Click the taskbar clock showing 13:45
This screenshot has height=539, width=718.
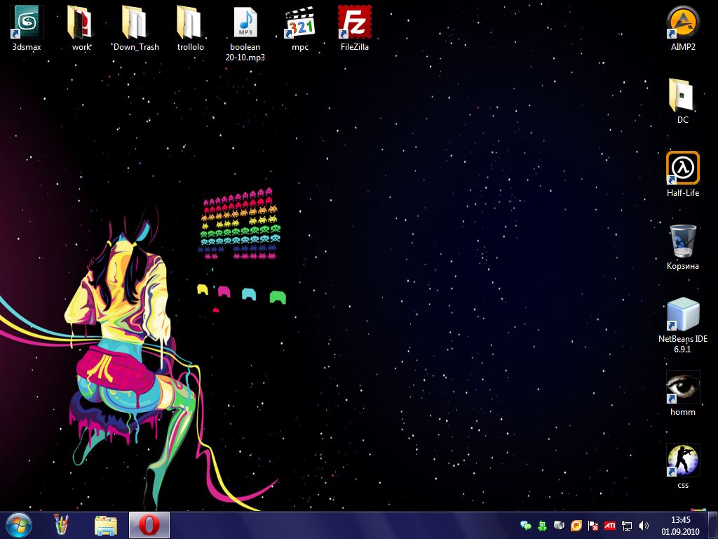click(x=680, y=525)
